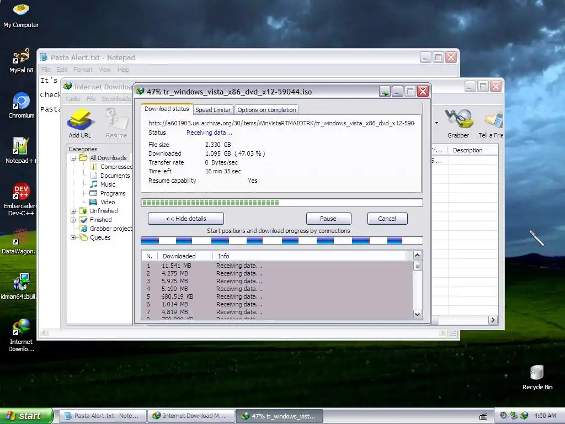This screenshot has height=424, width=565.
Task: Switch to Pasta Alert.txt taskbar button
Action: pyautogui.click(x=103, y=416)
